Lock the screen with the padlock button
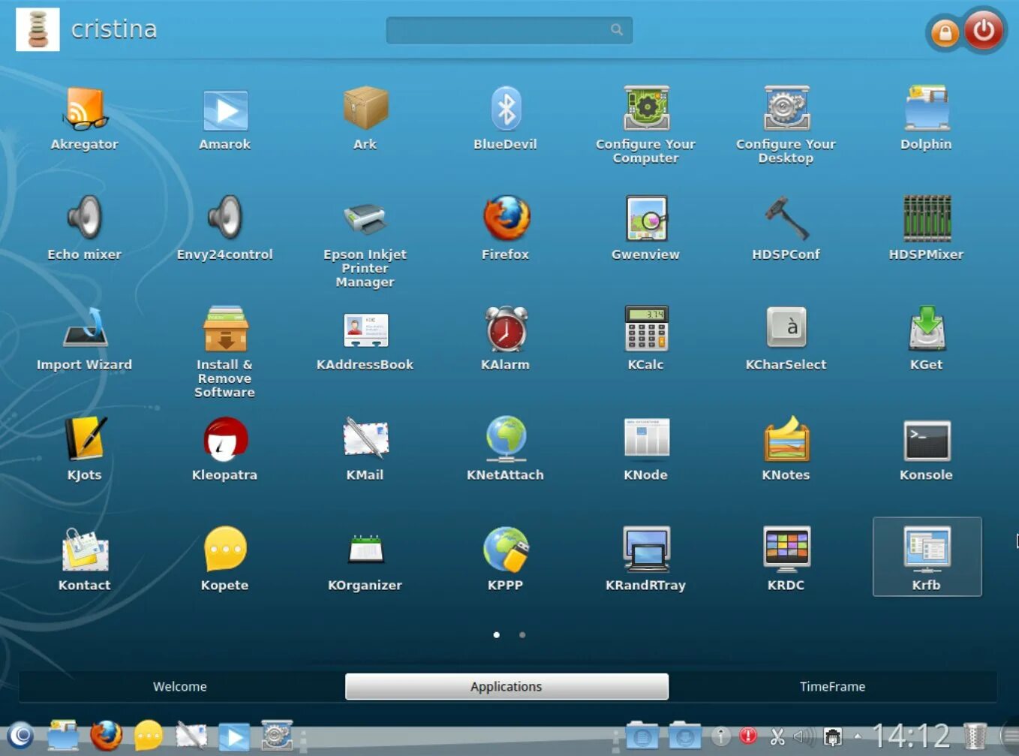The height and width of the screenshot is (756, 1019). click(x=945, y=33)
